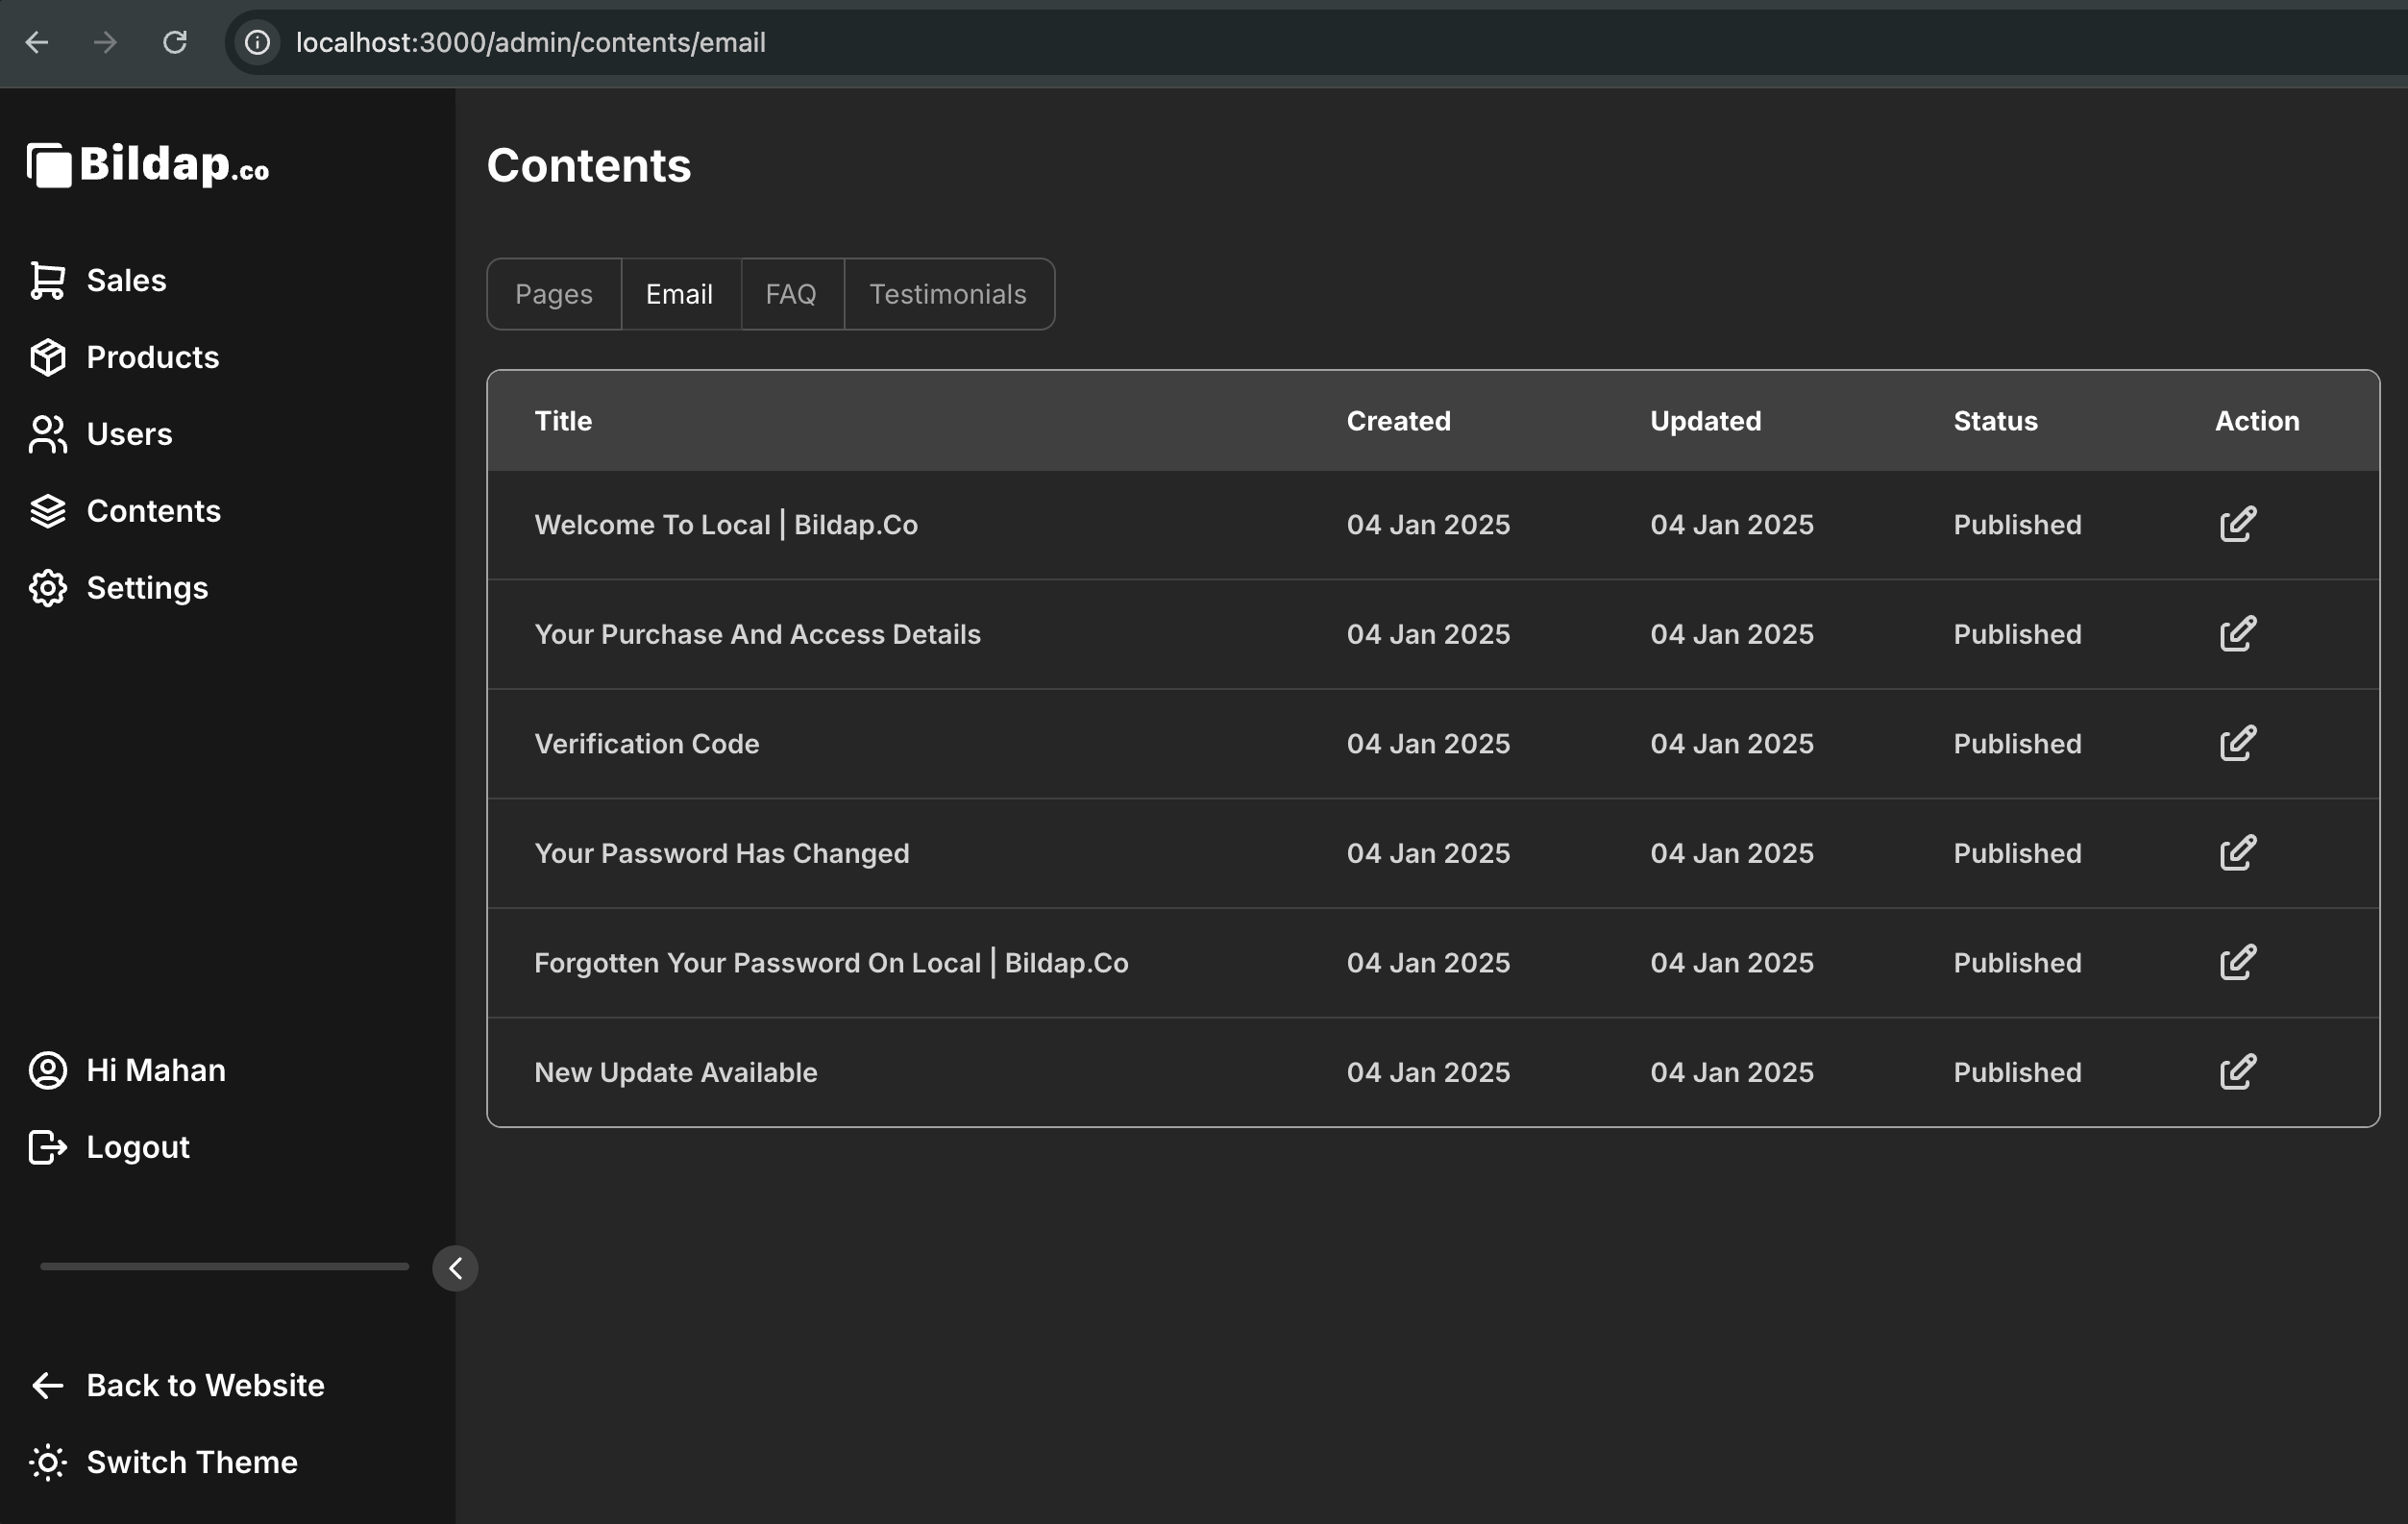Click Updated date in Your Password Has Changed row
Screen dimensions: 2408x1524
(1731, 853)
